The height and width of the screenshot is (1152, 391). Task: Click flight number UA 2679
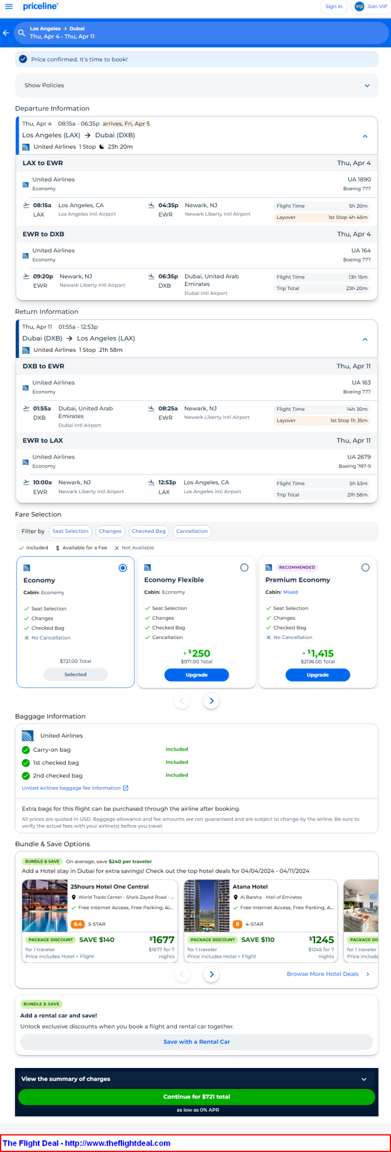click(359, 457)
